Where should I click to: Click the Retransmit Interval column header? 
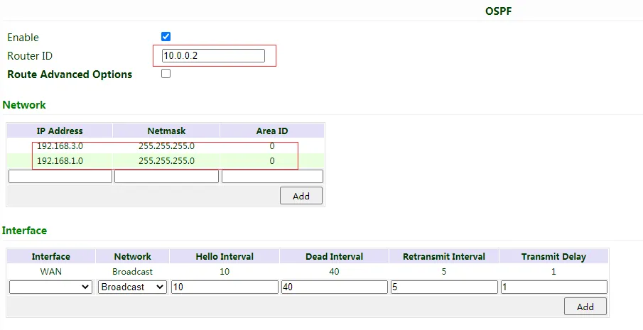click(444, 257)
